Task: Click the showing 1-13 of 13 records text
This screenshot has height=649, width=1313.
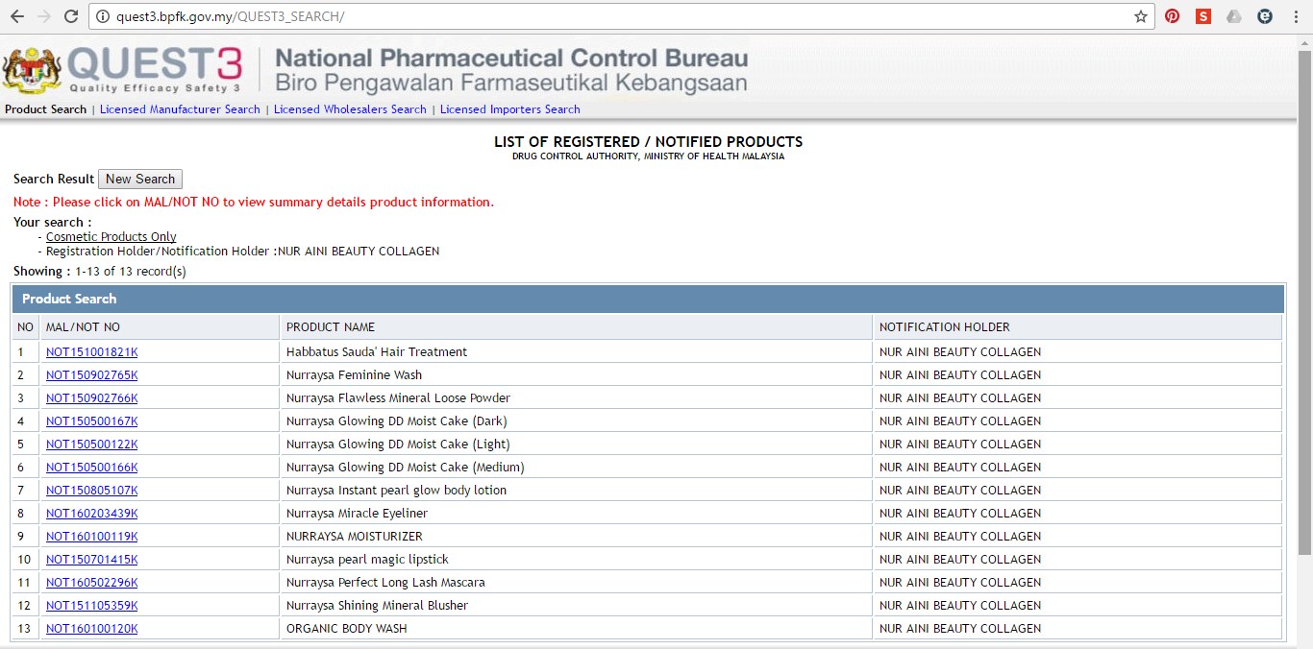Action: 100,272
